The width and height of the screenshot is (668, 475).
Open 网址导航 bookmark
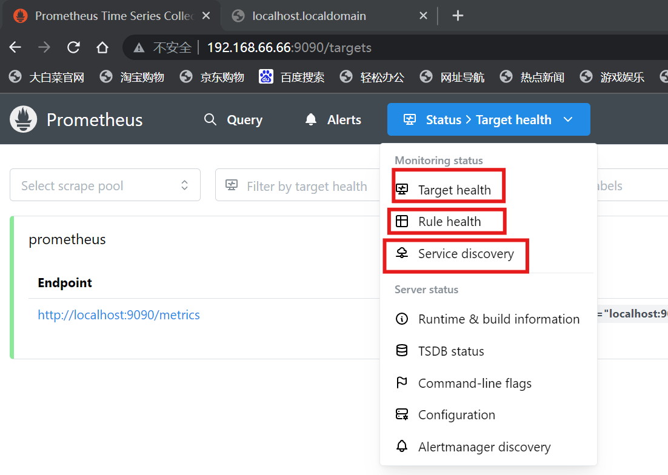[x=452, y=77]
